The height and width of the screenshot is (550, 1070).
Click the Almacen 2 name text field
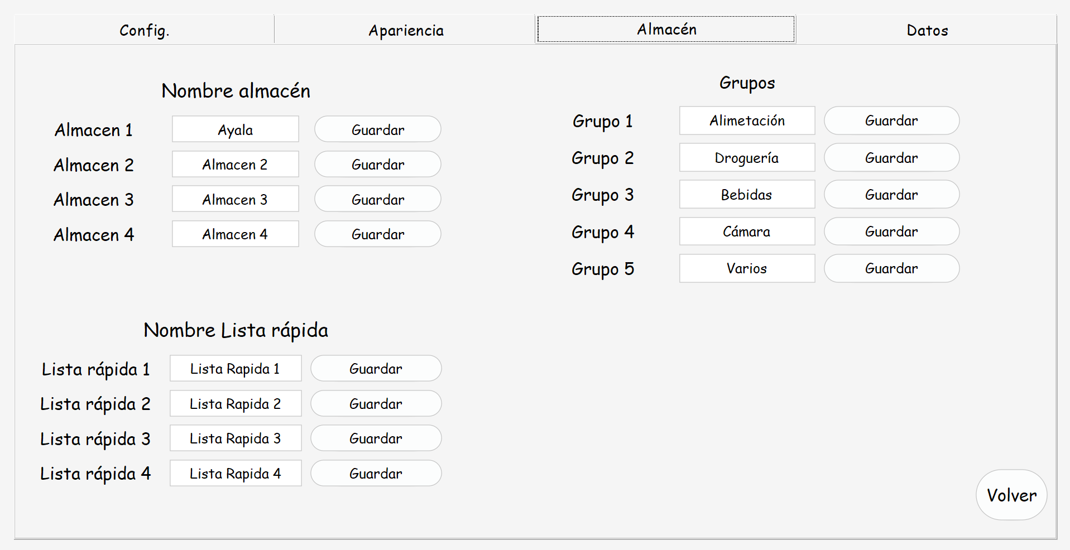point(236,164)
